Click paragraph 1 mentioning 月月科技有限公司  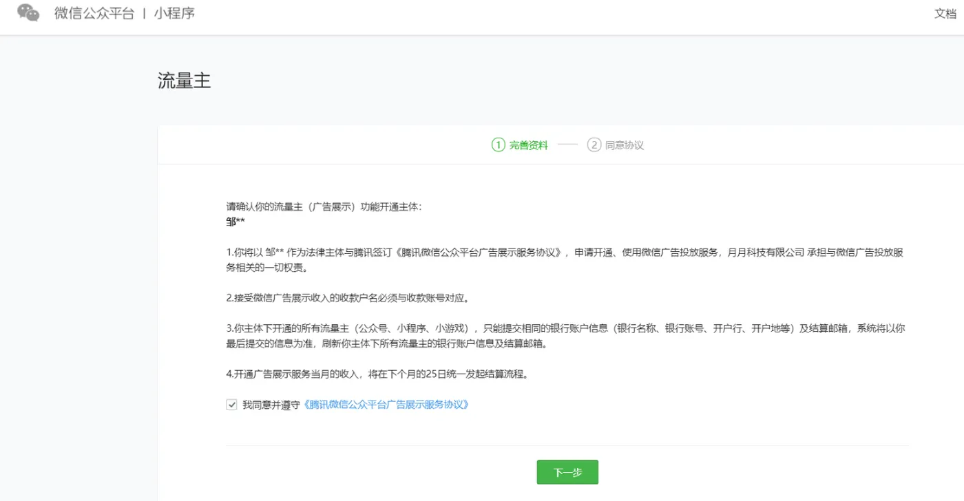click(x=565, y=259)
